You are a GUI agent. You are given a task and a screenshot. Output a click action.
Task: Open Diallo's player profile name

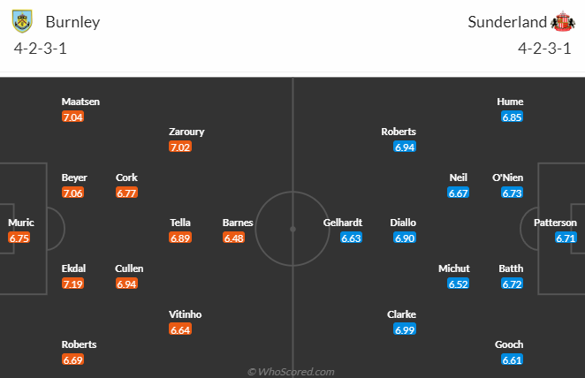point(403,223)
